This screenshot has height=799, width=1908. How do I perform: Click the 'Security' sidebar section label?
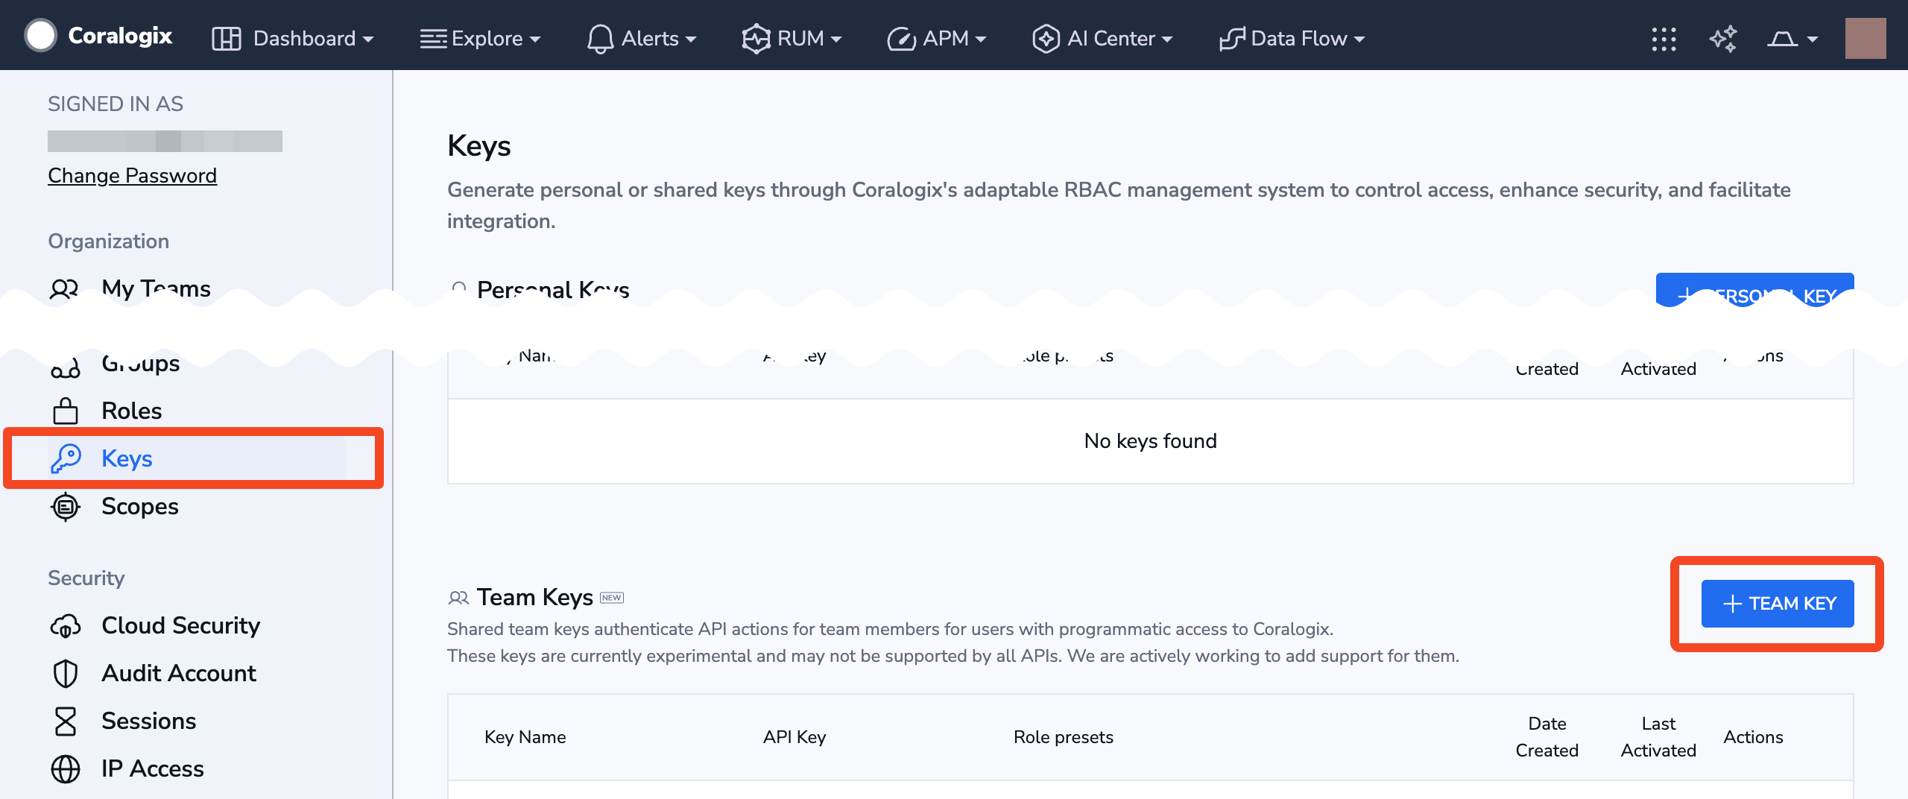click(86, 578)
